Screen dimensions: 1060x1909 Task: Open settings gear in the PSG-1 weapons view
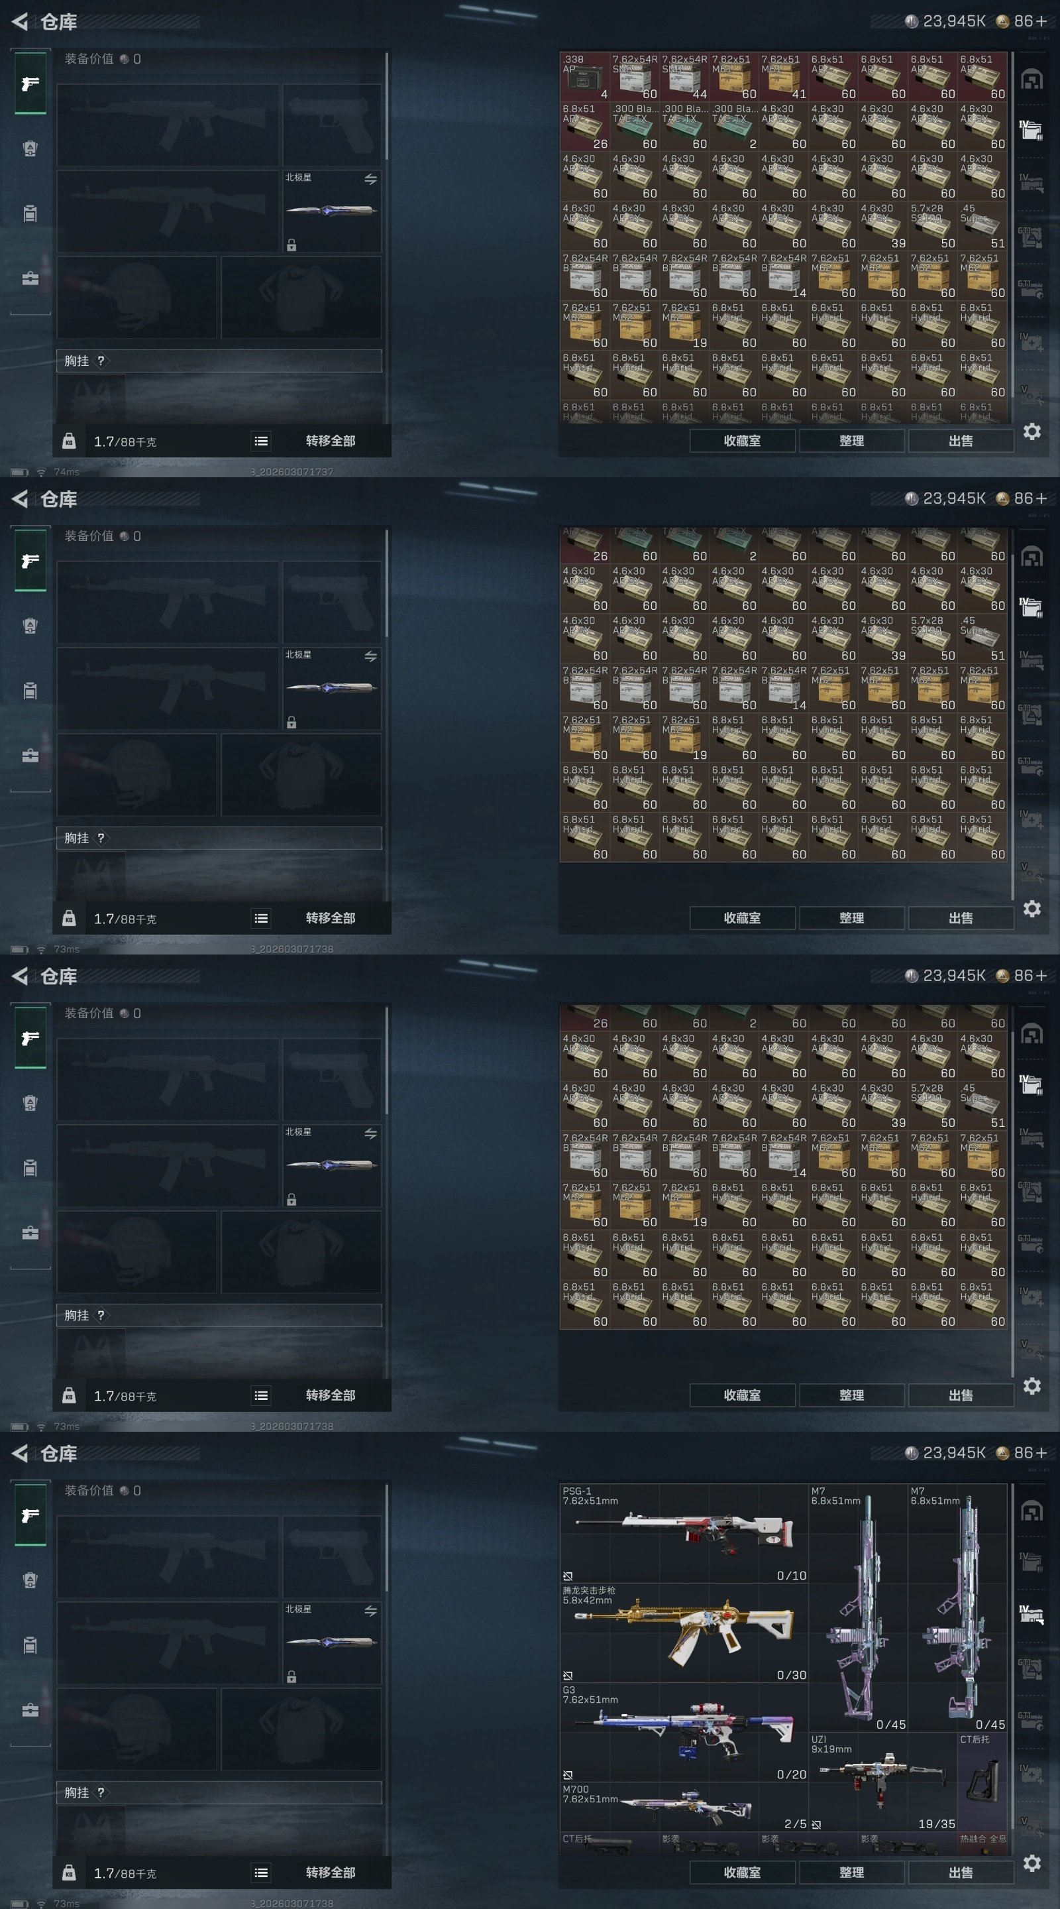(1032, 1863)
